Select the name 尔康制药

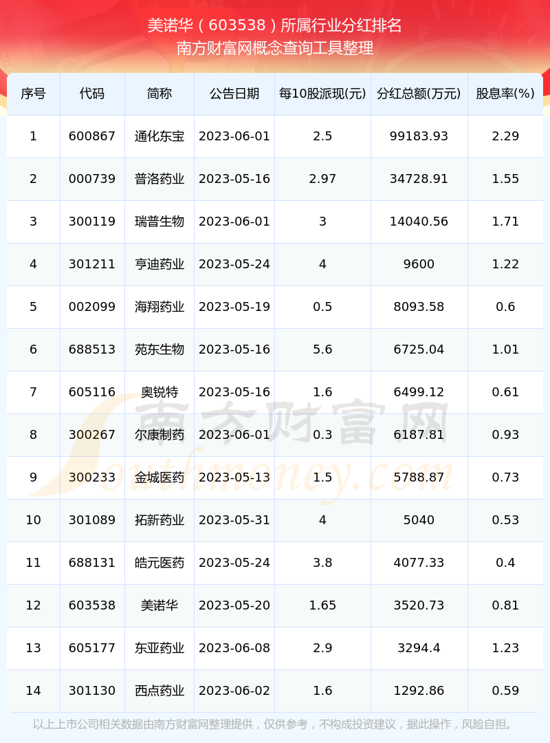pyautogui.click(x=159, y=435)
